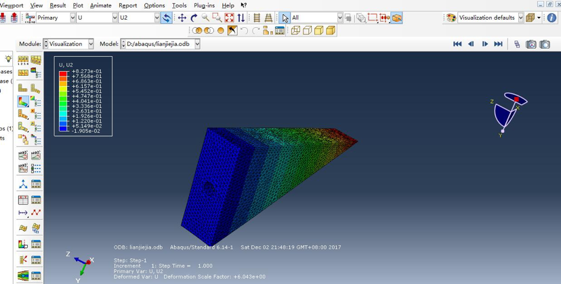
Task: Open the Plug-ins menu
Action: pos(204,5)
